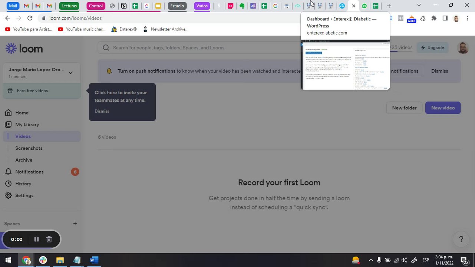Open Slack from taskbar
The image size is (475, 267).
43,260
